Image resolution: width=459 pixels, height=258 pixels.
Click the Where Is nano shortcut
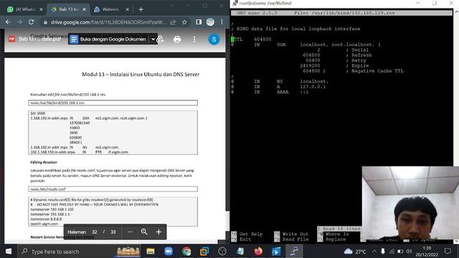[333, 234]
